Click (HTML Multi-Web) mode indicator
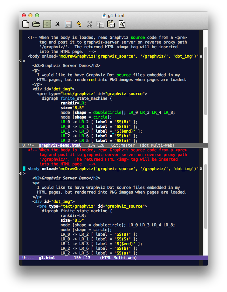The height and width of the screenshot is (292, 227). [118, 258]
